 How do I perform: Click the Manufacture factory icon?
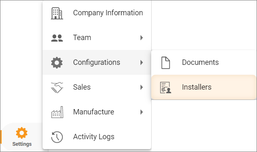[57, 112]
